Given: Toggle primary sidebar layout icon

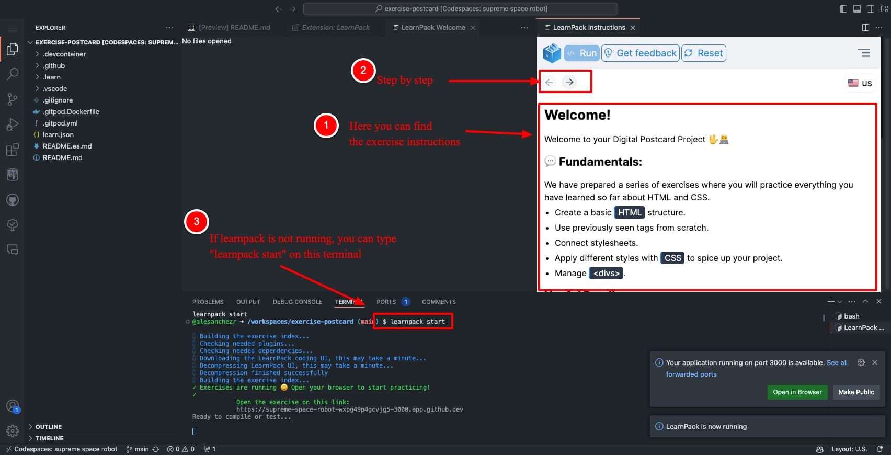Looking at the screenshot, I should tap(843, 9).
